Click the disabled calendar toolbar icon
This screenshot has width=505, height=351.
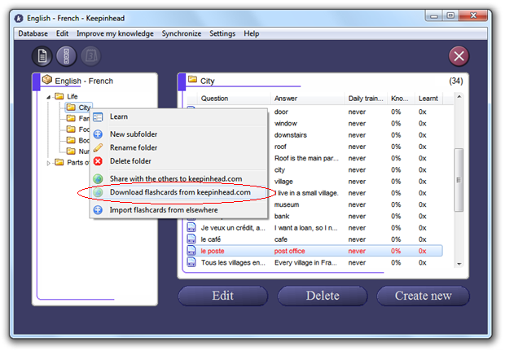pos(91,56)
